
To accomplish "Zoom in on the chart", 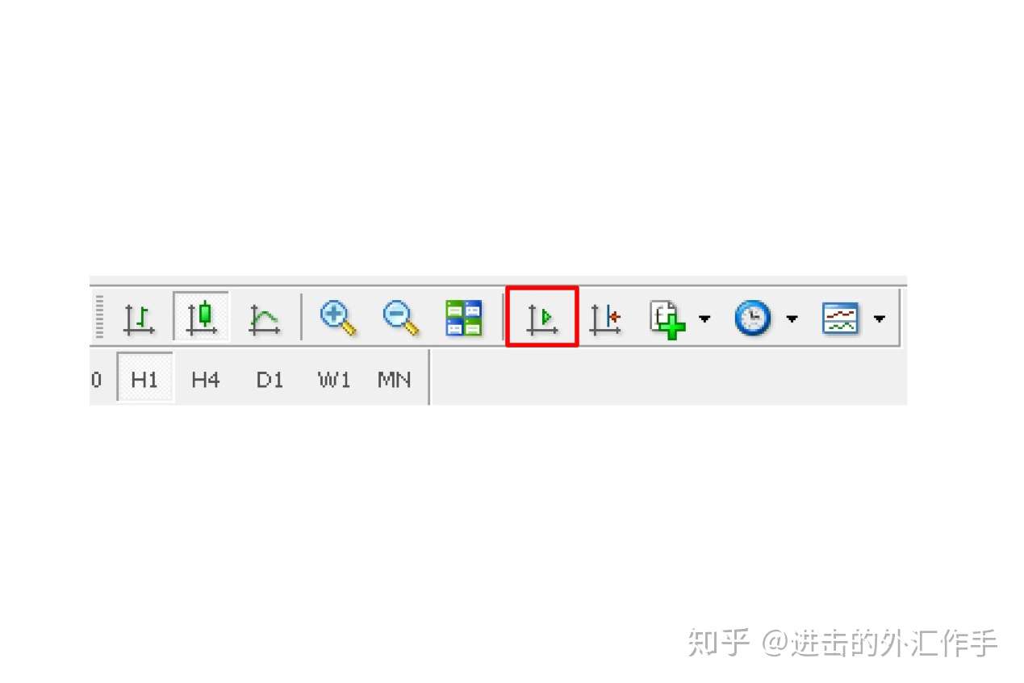I will click(x=338, y=318).
